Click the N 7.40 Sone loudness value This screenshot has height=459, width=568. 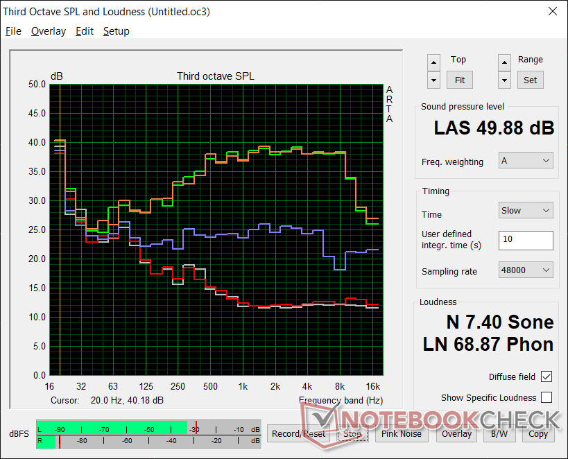click(500, 322)
